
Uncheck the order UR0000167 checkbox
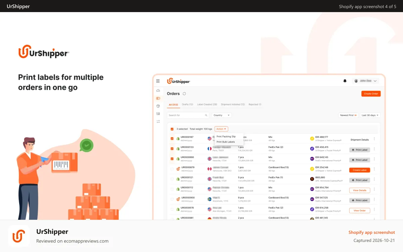[x=172, y=138]
